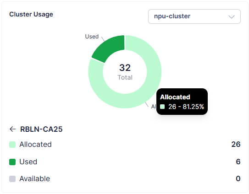Screen dimensions: 249x194
Task: Click the RBLN-CA25 heading
Action: 41,129
